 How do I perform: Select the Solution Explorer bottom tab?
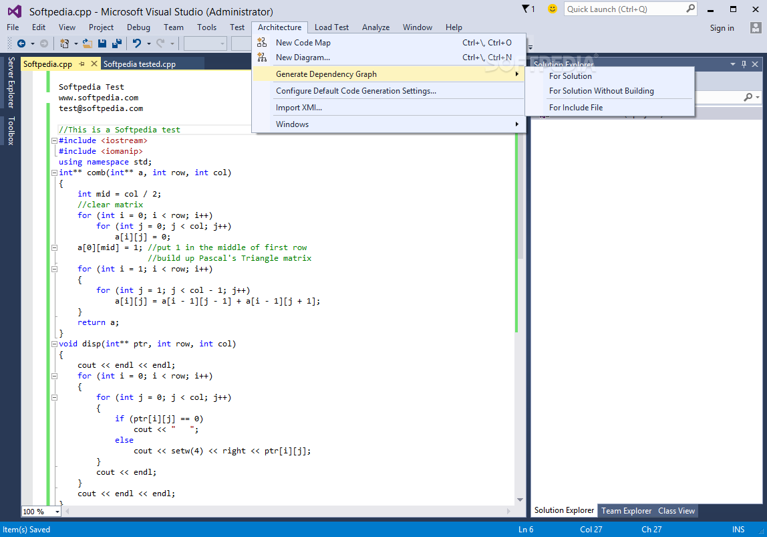point(564,510)
